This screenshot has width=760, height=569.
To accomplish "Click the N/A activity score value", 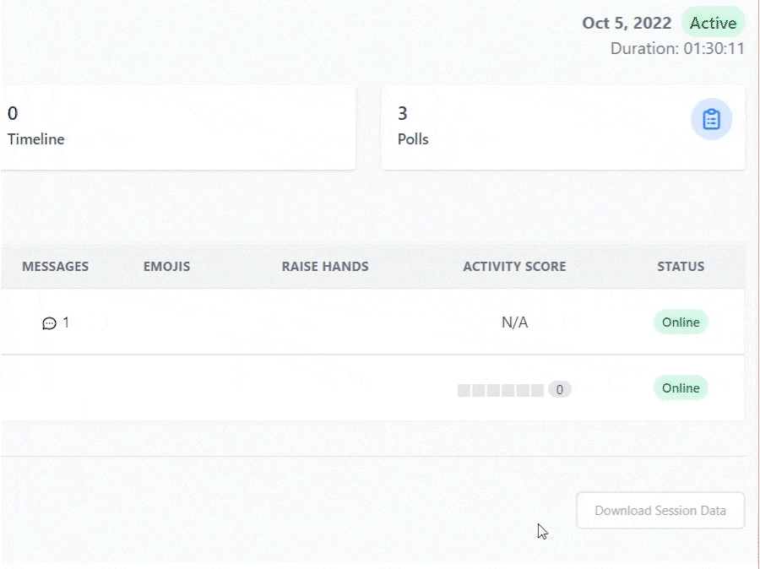I will tap(514, 322).
